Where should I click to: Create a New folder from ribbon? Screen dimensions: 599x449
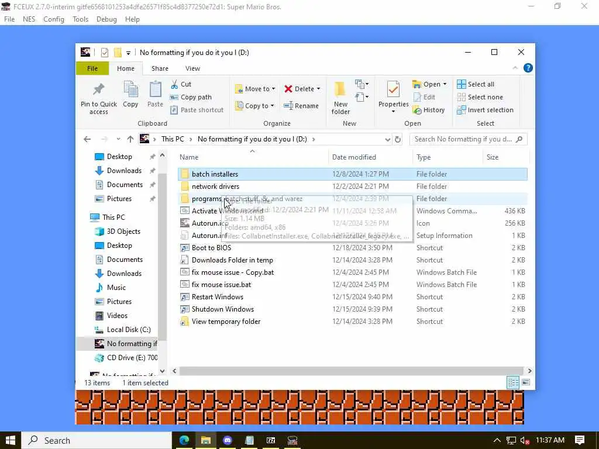point(340,98)
